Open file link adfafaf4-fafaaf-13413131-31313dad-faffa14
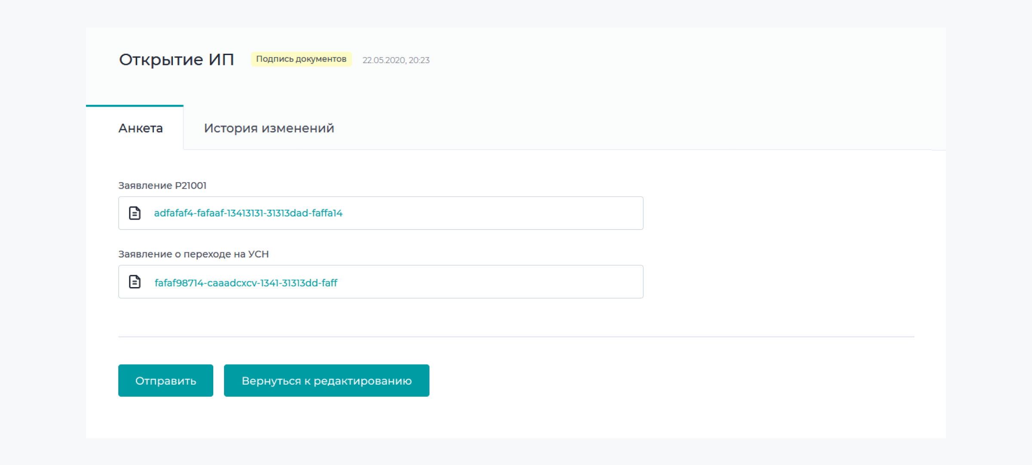 (x=248, y=213)
